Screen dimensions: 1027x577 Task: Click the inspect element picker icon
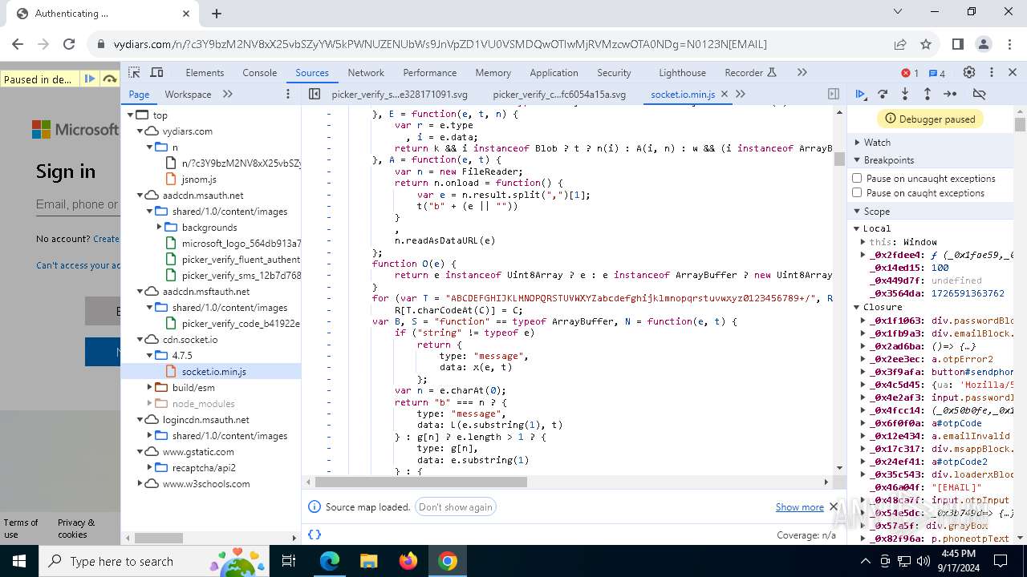point(134,72)
